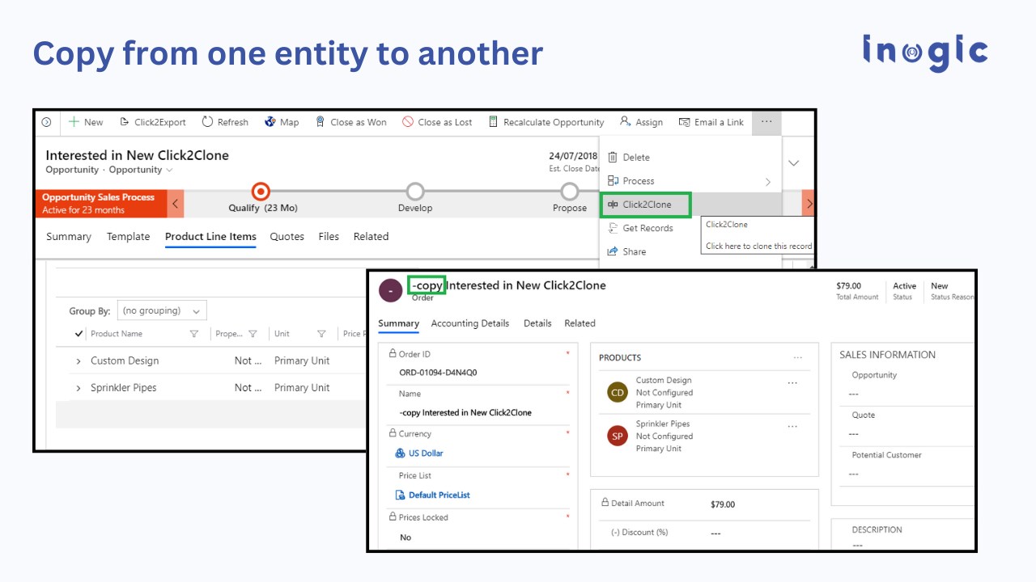Expand the Custom Design row
The image size is (1036, 582).
(79, 361)
